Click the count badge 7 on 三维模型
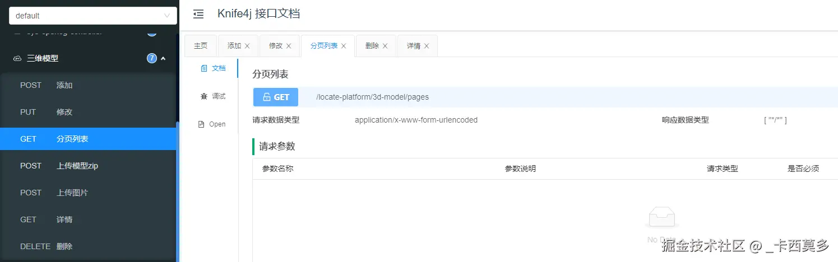This screenshot has width=838, height=262. click(151, 58)
